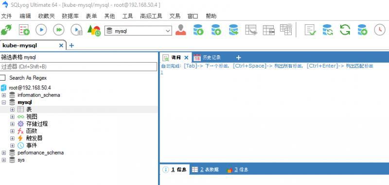The height and width of the screenshot is (185, 389).
Task: Open the 交易 menu
Action: click(175, 16)
